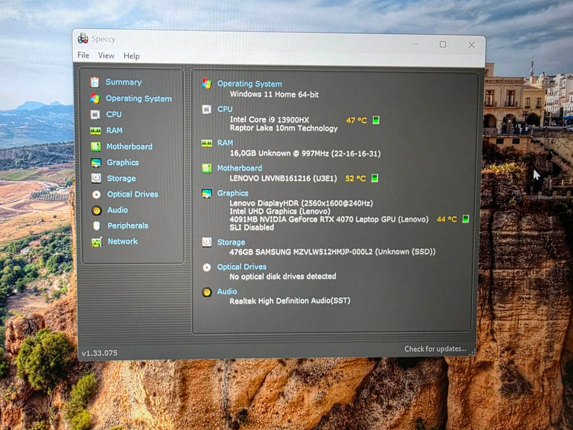The image size is (573, 430).
Task: Click the Operating System Windows flag sidebar icon
Action: 95,98
